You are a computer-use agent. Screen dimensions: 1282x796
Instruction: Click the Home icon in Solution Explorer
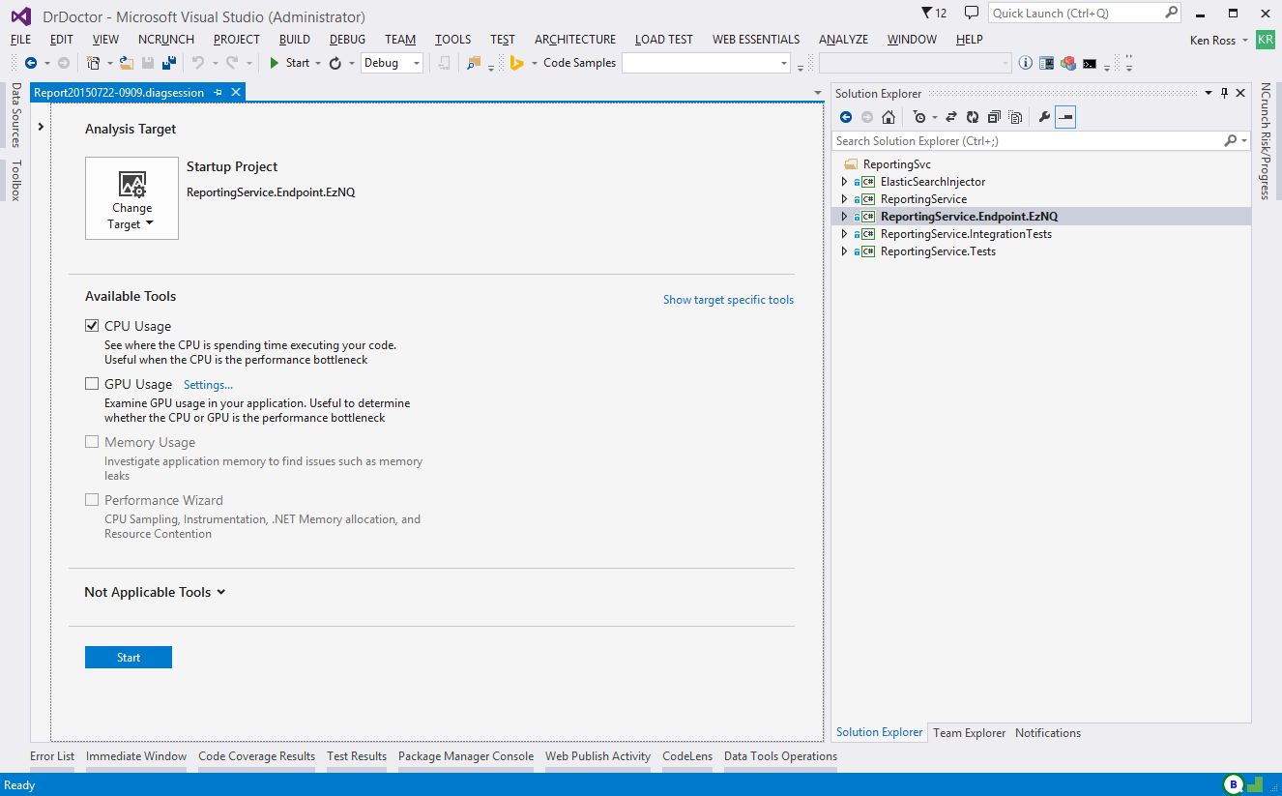[x=888, y=117]
